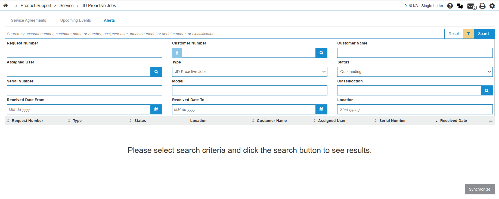Sort results by Received Date column
This screenshot has width=499, height=199.
453,121
